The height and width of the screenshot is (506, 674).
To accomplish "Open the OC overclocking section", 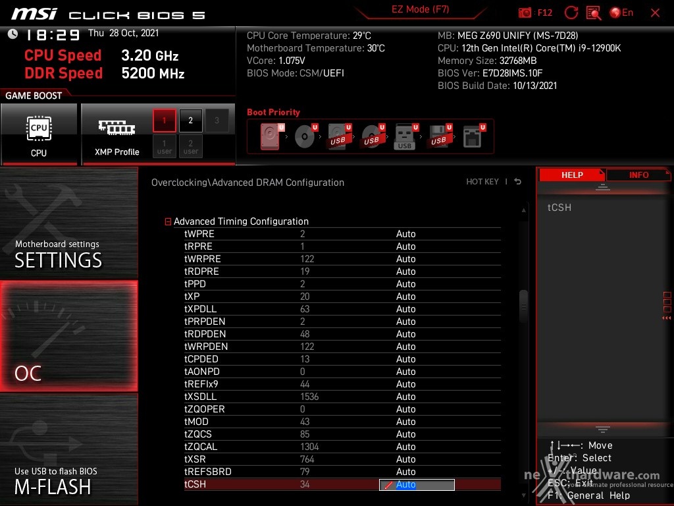I will [68, 336].
